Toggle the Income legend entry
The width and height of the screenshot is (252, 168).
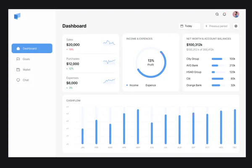132,85
